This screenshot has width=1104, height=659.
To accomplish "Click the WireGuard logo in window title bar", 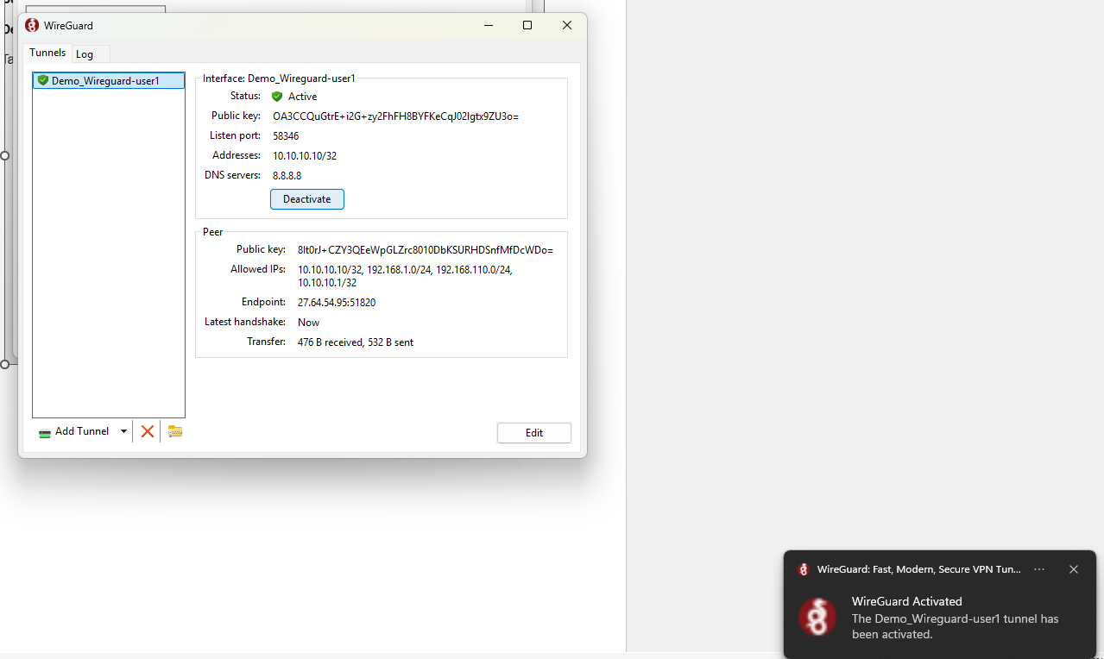I will pyautogui.click(x=32, y=26).
